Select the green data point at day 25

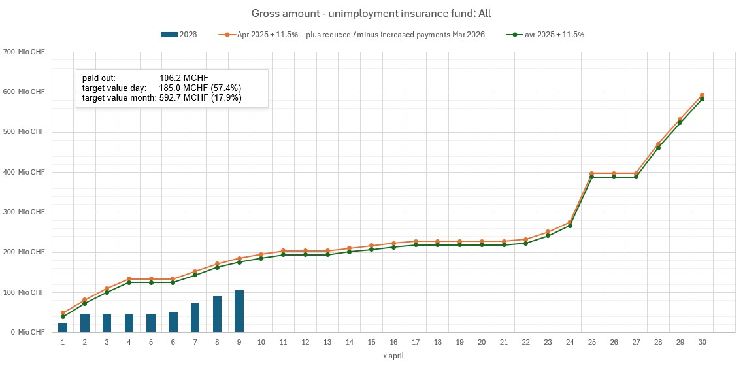tap(591, 177)
